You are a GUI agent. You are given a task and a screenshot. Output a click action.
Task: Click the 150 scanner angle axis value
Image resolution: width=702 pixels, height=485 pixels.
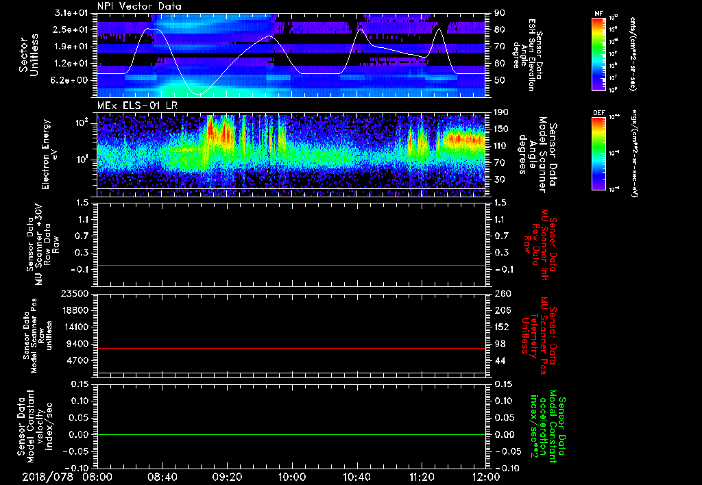[x=502, y=129]
